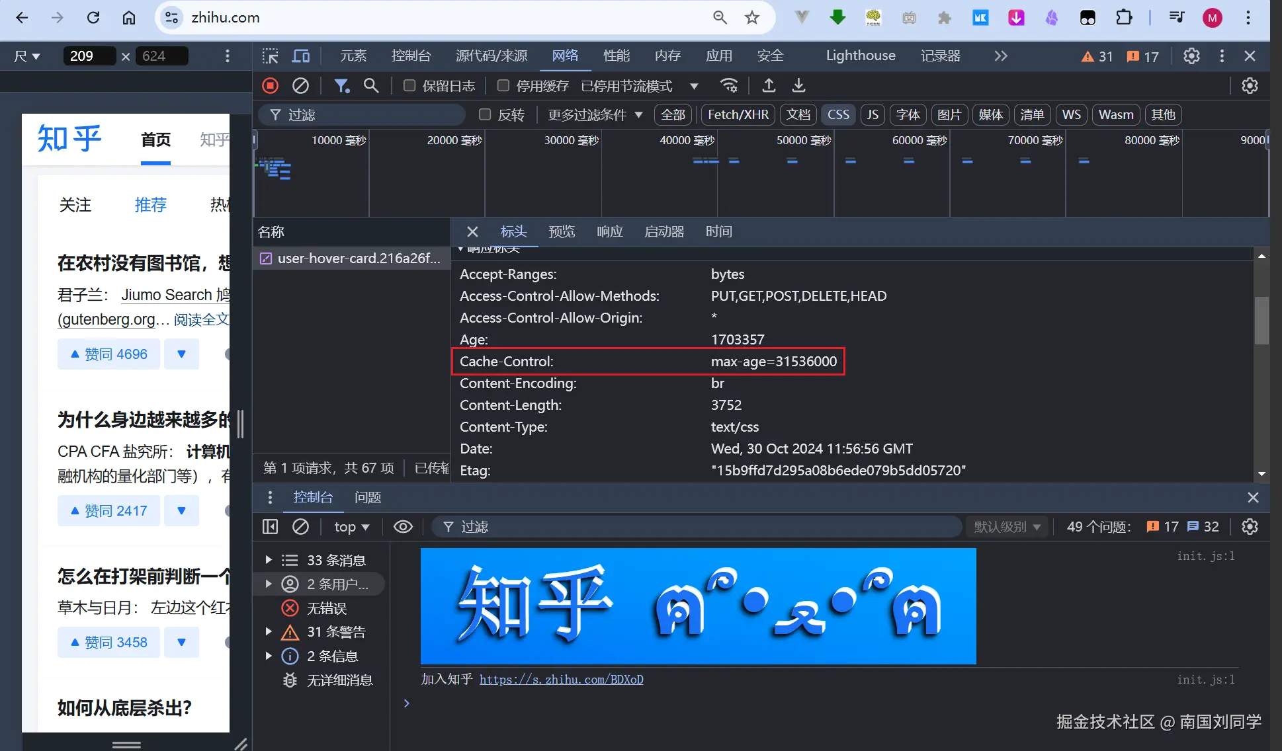The height and width of the screenshot is (751, 1282).
Task: Open network search magnifier icon
Action: [x=371, y=85]
